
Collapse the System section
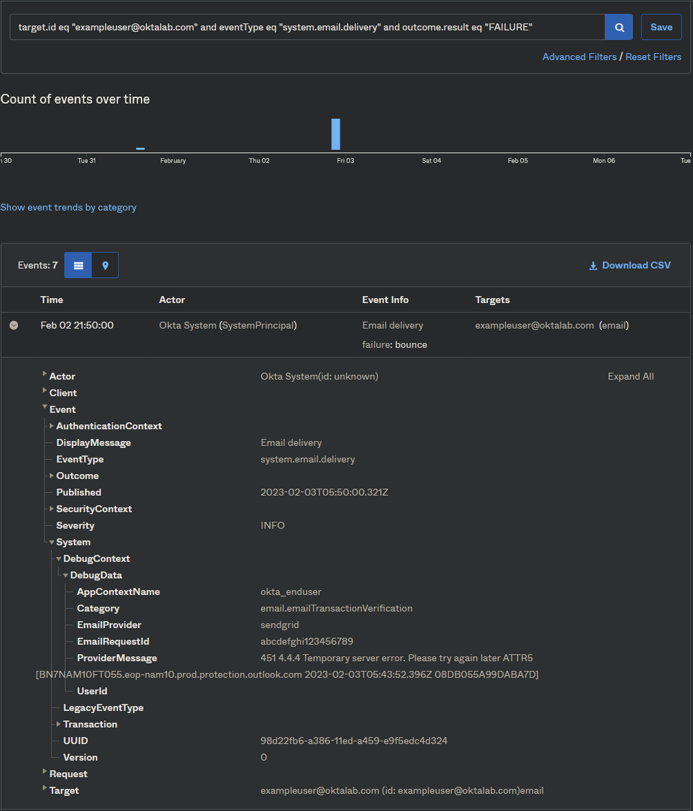click(x=51, y=542)
